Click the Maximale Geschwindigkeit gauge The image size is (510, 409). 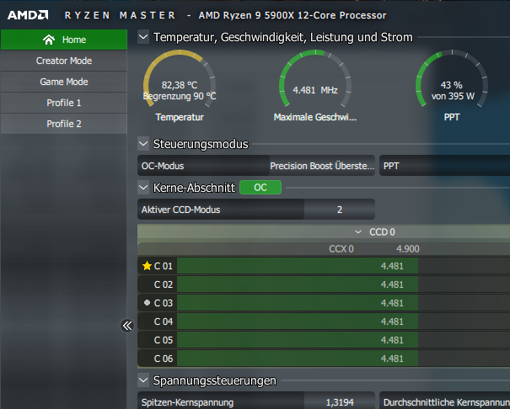pyautogui.click(x=315, y=79)
